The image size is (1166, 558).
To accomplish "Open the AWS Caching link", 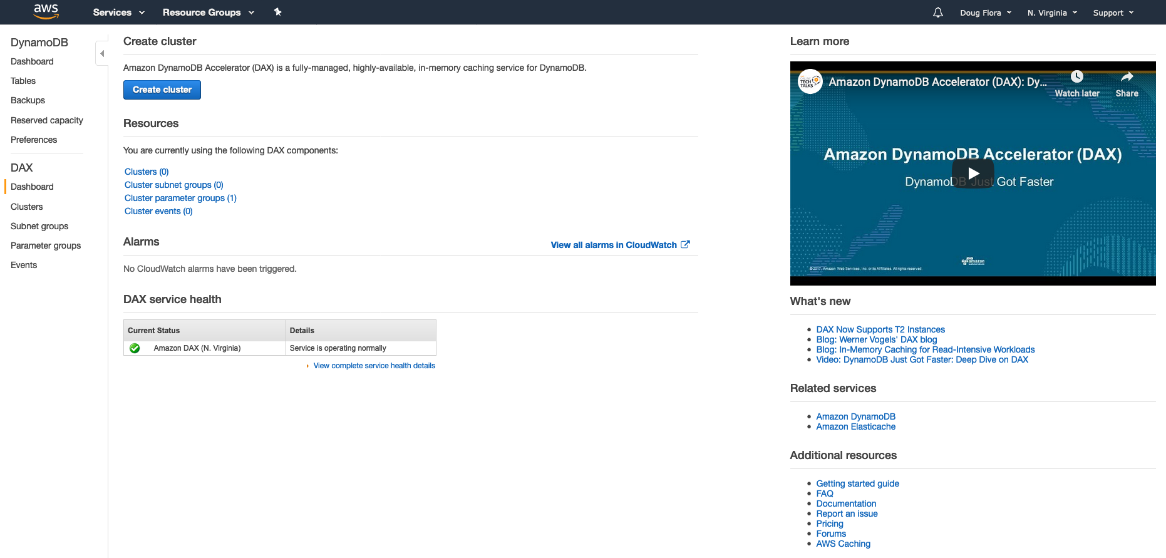I will coord(843,544).
